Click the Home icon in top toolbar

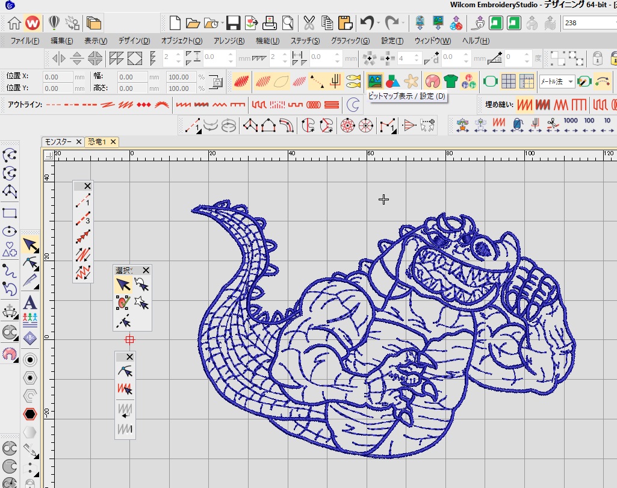point(14,23)
